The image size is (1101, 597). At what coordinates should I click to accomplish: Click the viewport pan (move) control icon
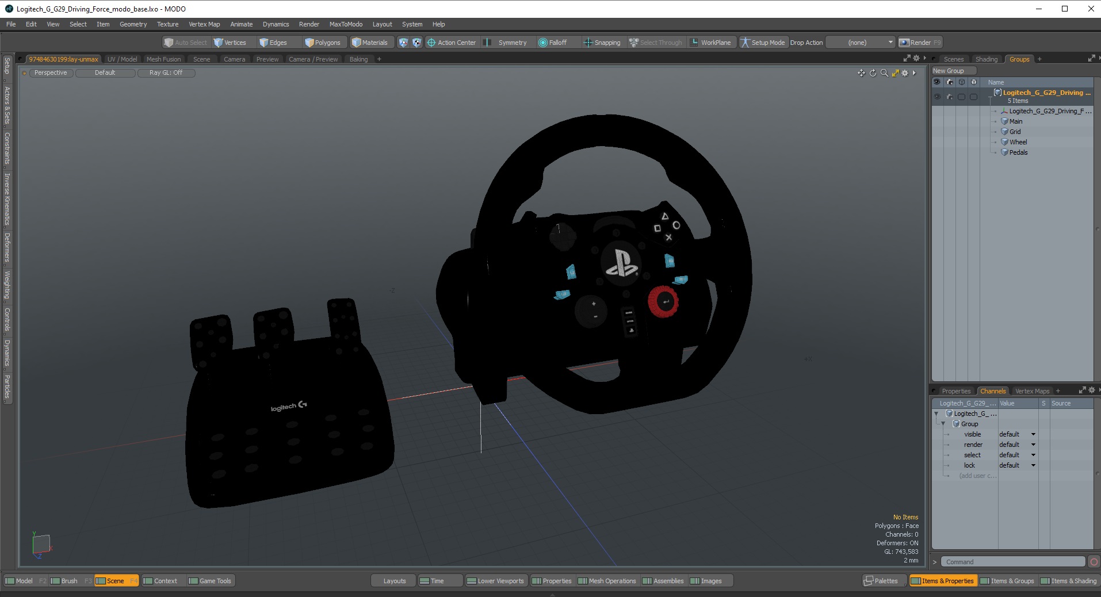tap(861, 73)
